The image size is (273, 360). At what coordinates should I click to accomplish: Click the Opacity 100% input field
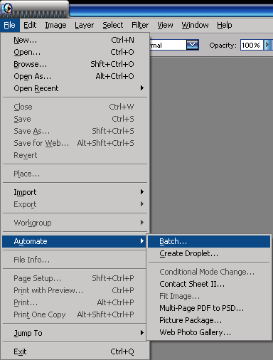(252, 45)
